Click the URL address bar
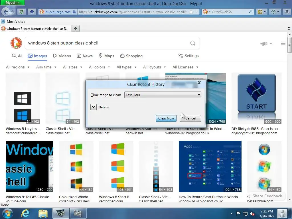The height and width of the screenshot is (219, 292). pyautogui.click(x=133, y=12)
